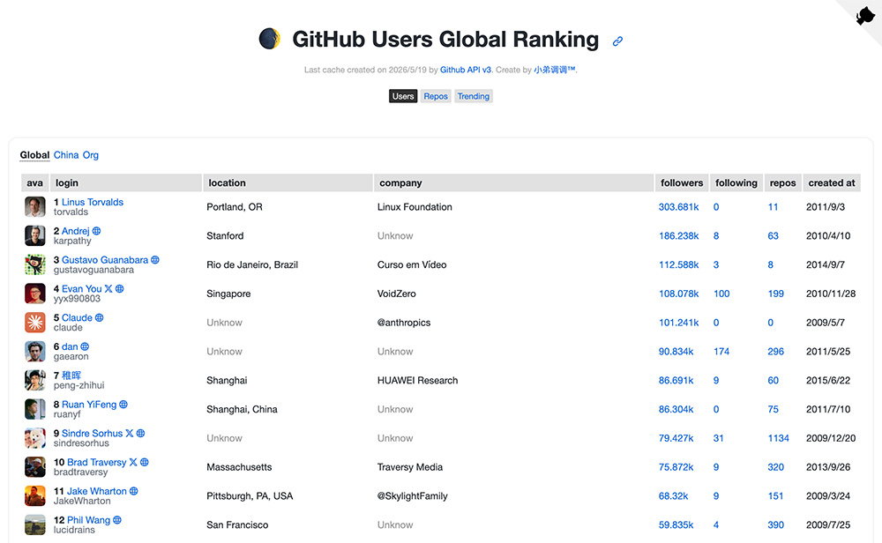Viewport: 882px width, 543px height.
Task: Click karpathy's avatar thumbnail
Action: tap(35, 235)
